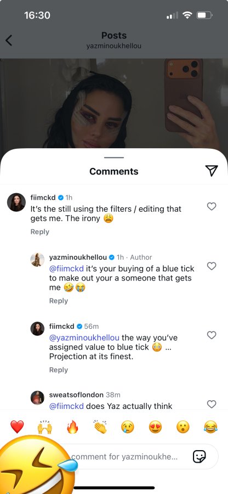The width and height of the screenshot is (228, 494).
Task: Insert fire emoji reaction
Action: pyautogui.click(x=72, y=427)
